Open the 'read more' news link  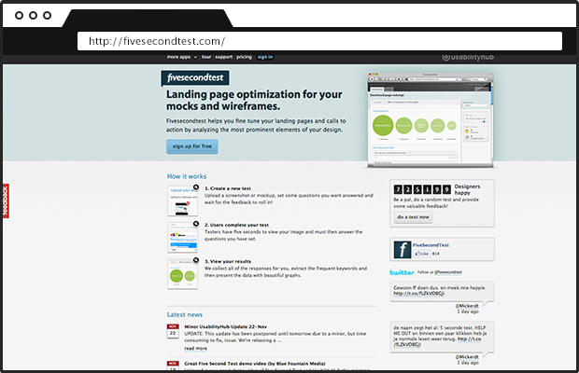196,348
